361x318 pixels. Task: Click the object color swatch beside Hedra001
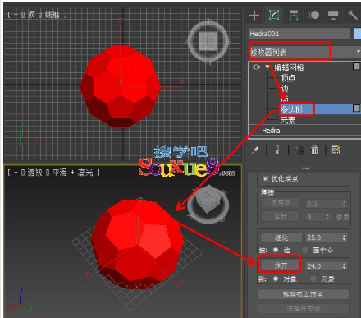tap(358, 34)
